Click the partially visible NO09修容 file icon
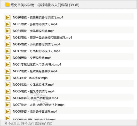Image resolution: width=137 pixels, height=126 pixels. click(x=7, y=118)
